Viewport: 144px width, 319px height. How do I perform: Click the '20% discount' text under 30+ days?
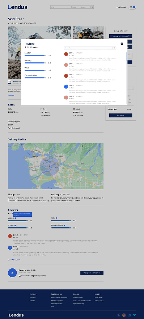pyautogui.click(x=78, y=116)
